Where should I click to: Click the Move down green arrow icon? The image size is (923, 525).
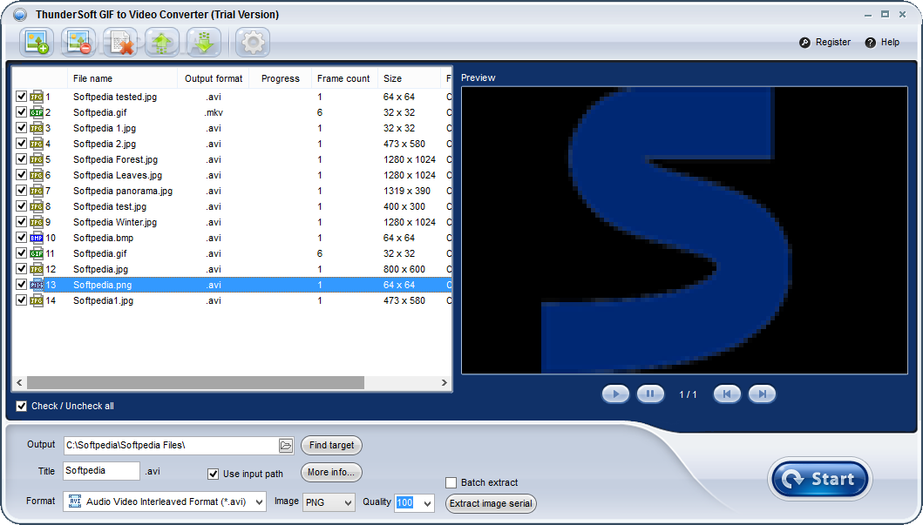[x=204, y=43]
